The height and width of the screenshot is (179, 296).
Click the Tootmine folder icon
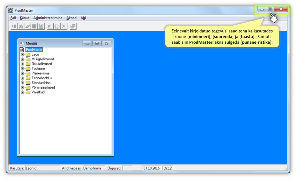[28, 69]
